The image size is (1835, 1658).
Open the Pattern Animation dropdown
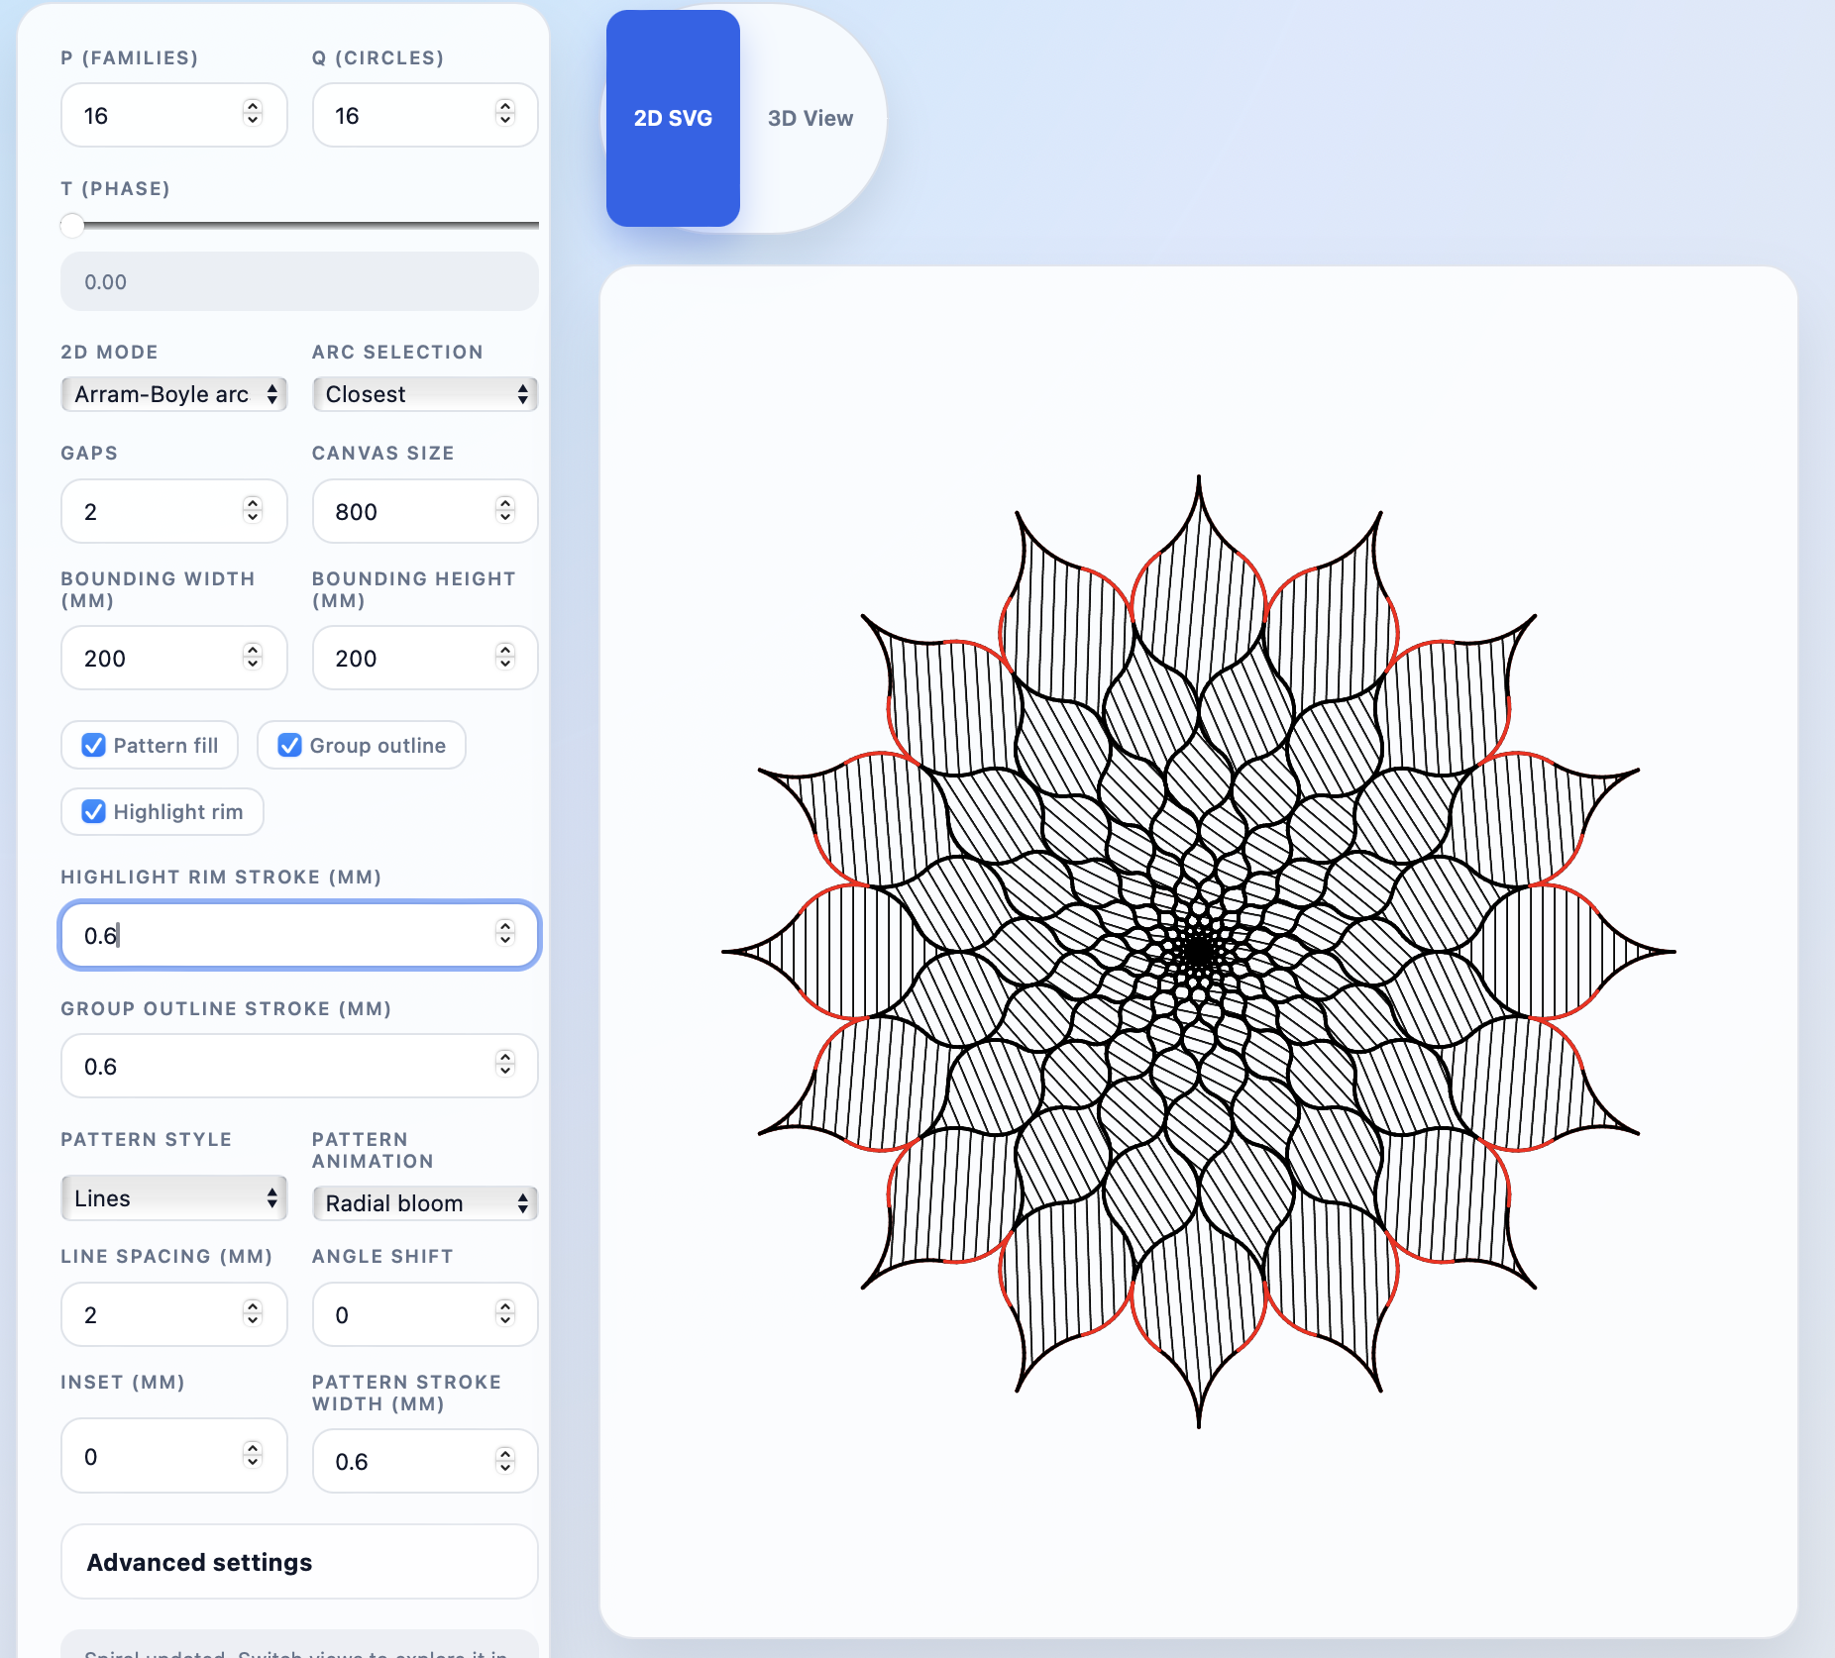click(x=424, y=1202)
